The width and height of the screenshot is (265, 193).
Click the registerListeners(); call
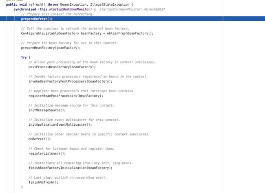pyautogui.click(x=47, y=153)
